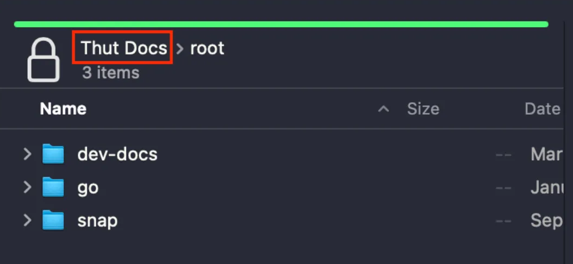The height and width of the screenshot is (264, 573).
Task: Expand the dev-docs folder
Action: click(27, 154)
